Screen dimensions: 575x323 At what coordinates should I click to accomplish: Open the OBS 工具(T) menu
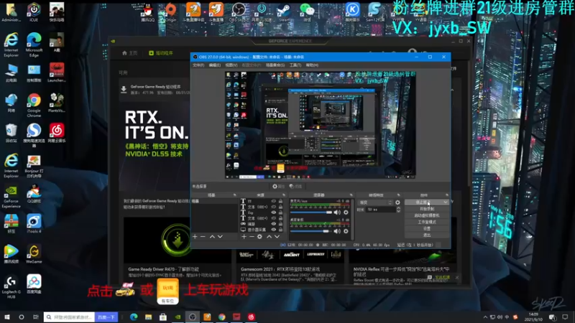pos(295,65)
